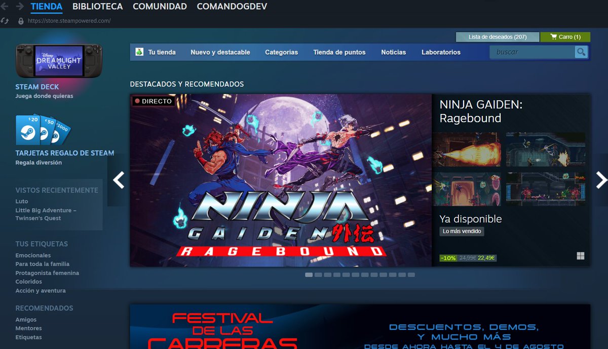Click the Tu tienda avatar icon
The image size is (608, 349).
[x=139, y=52]
